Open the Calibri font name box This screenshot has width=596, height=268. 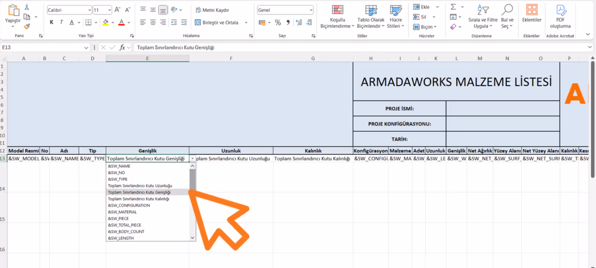69,10
